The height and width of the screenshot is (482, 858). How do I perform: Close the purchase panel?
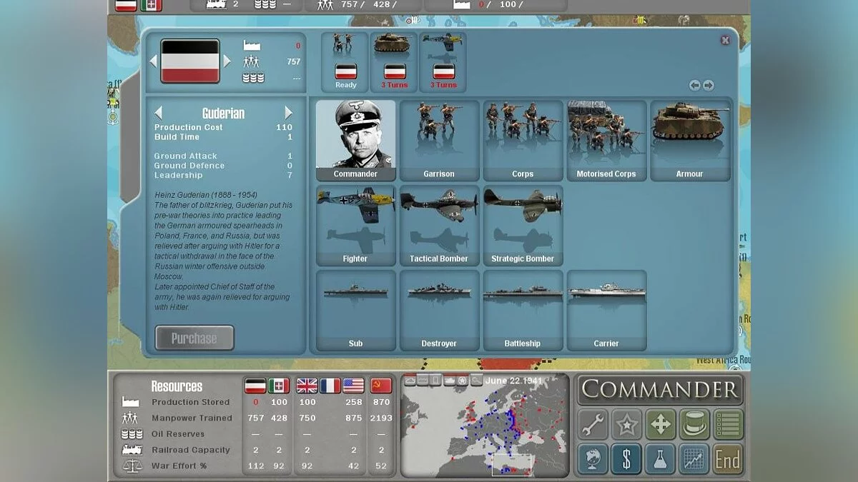click(725, 41)
